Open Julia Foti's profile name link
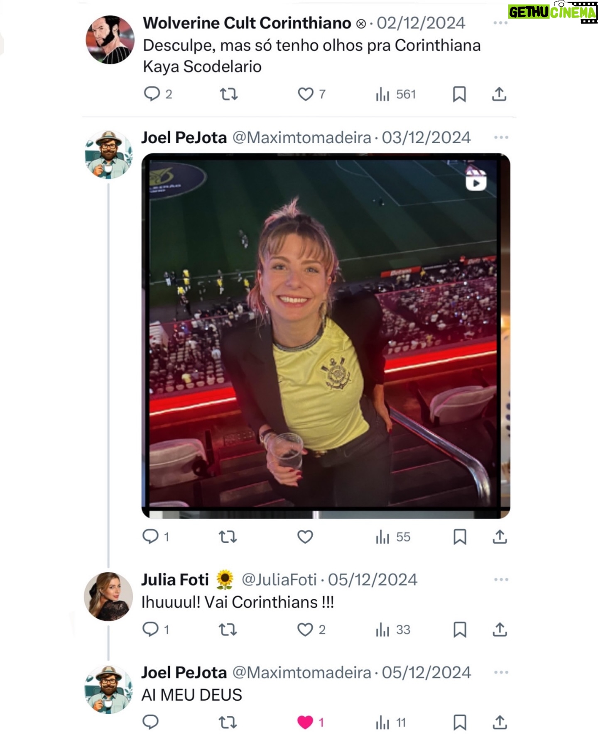 175,580
